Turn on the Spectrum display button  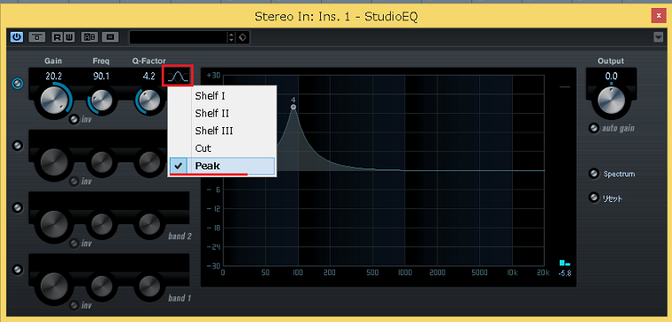[x=594, y=174]
